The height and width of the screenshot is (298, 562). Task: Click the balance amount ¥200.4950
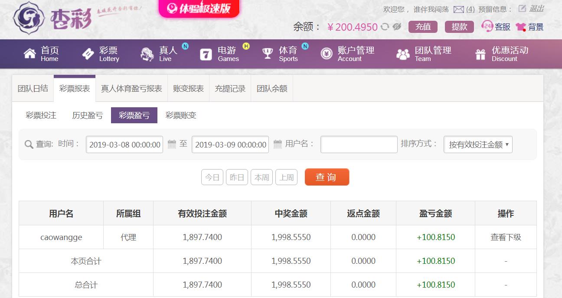352,27
